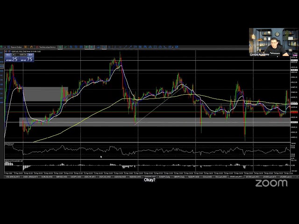299x224 pixels.
Task: Open the dropdown arrow at toolbar's left end
Action: [5, 47]
